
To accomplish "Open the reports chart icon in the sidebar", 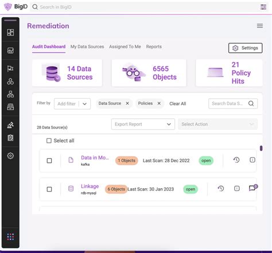I will point(10,50).
